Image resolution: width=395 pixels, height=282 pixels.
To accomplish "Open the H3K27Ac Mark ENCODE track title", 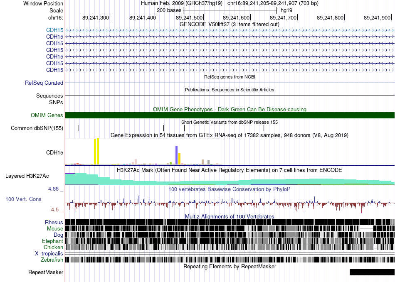I will (x=230, y=170).
